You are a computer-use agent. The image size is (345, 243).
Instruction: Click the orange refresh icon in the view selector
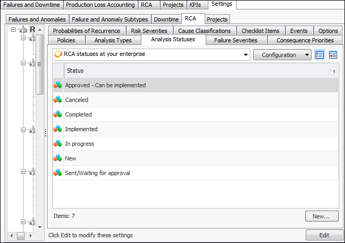click(x=58, y=54)
